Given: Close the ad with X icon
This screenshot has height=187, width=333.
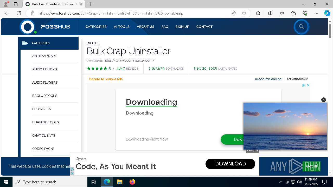Looking at the screenshot, I should pos(308,85).
